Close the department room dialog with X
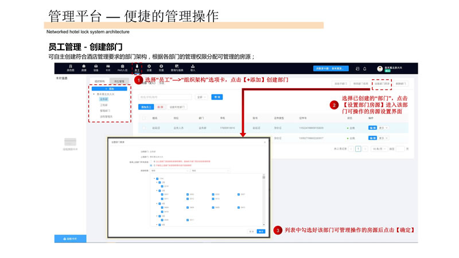459x258 pixels. (x=265, y=142)
